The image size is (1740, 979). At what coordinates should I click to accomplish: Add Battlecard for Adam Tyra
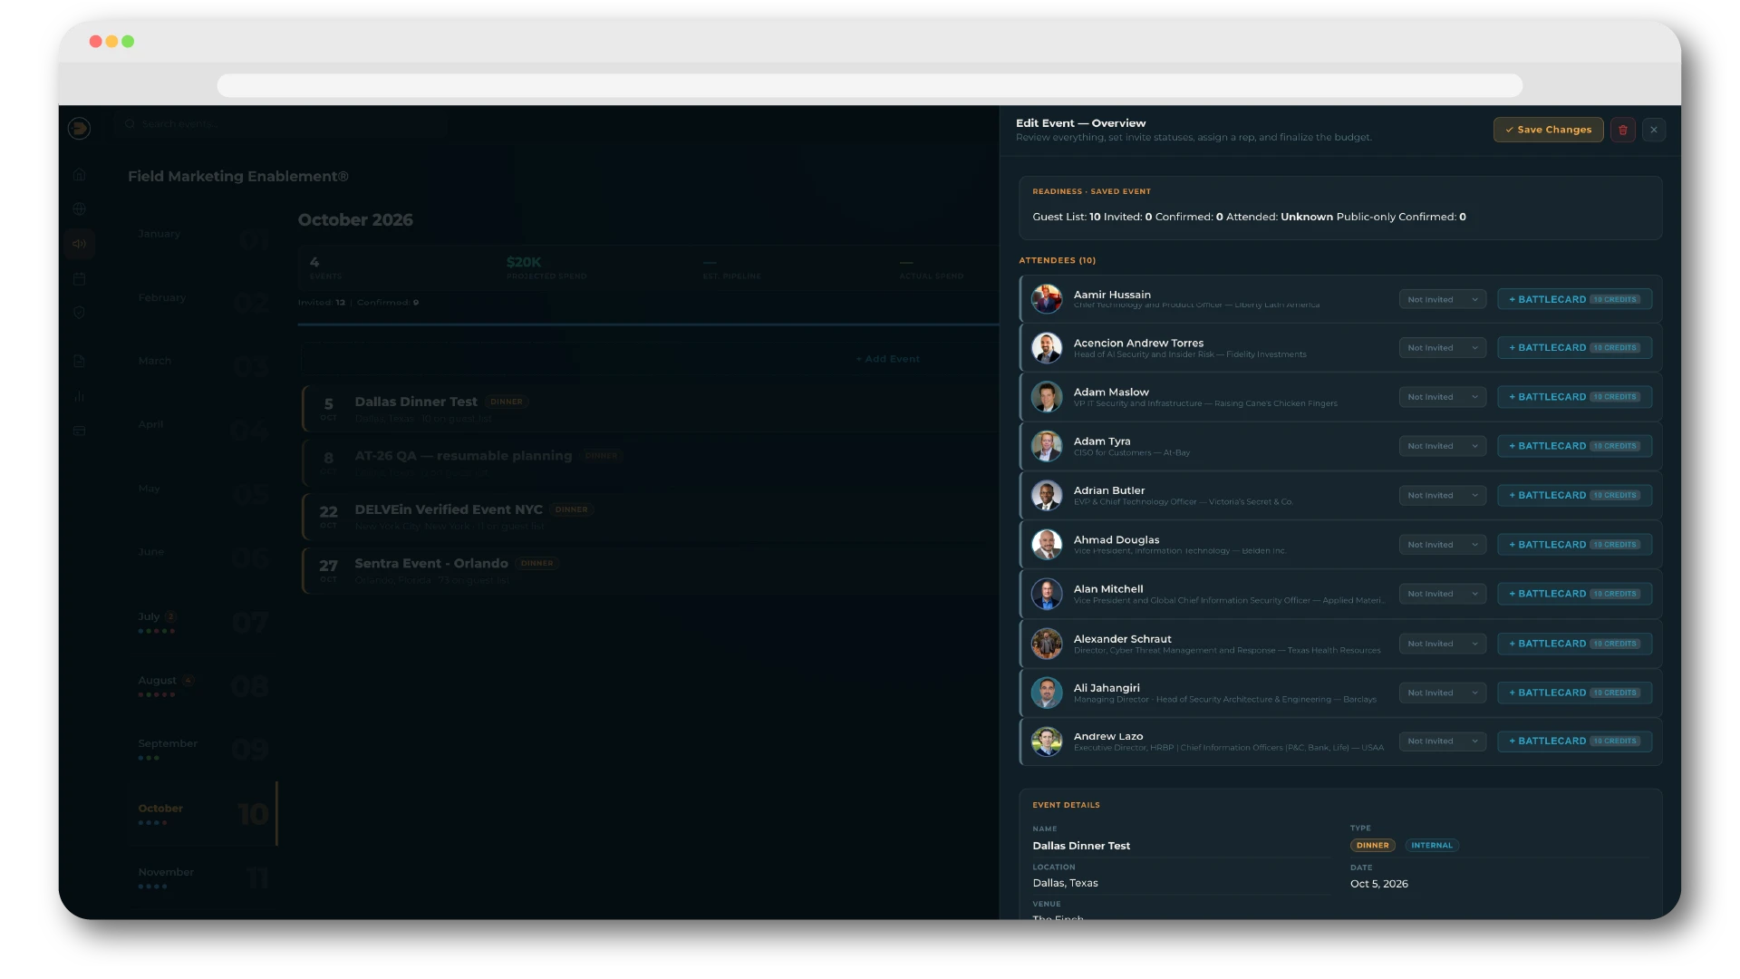click(1574, 446)
